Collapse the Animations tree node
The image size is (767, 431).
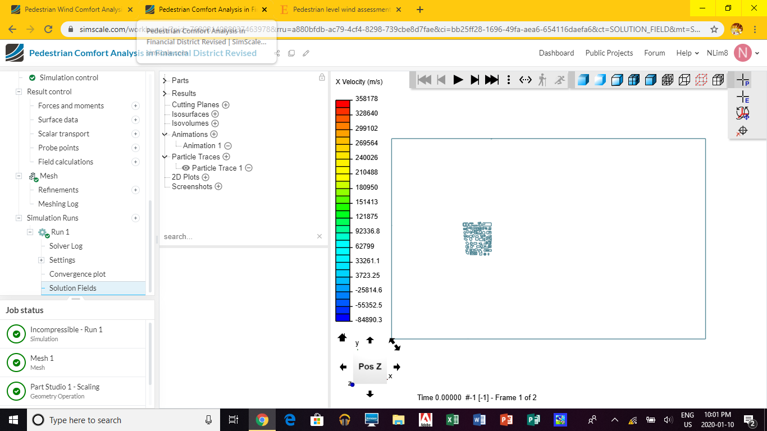[x=165, y=135]
